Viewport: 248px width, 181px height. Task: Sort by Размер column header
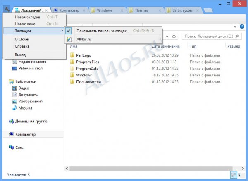[234, 46]
